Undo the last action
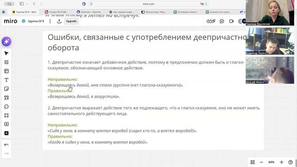This screenshot has height=167, width=297. pos(6,145)
